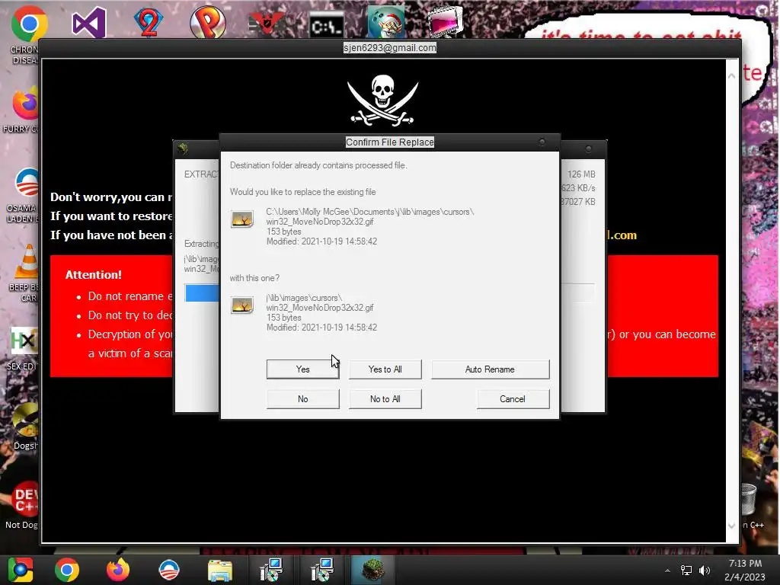Open the Firefox desktop icon labeled FURRY
Image resolution: width=780 pixels, height=585 pixels.
(x=25, y=105)
